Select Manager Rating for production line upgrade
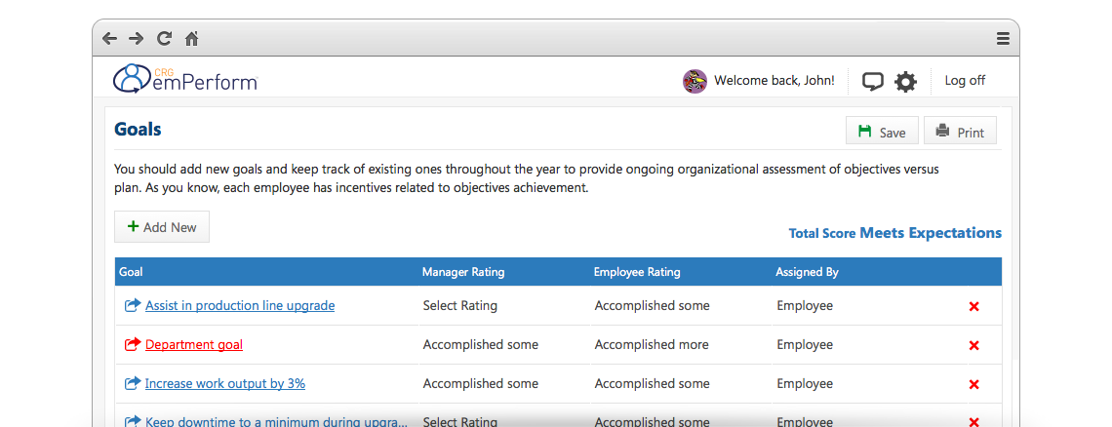The image size is (1112, 427). (x=460, y=306)
